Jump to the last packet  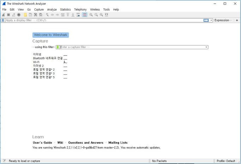(73, 15)
